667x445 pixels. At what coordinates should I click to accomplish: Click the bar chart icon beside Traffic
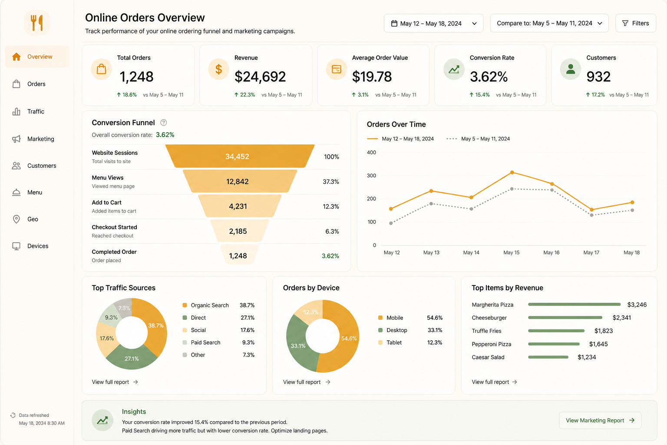[17, 112]
